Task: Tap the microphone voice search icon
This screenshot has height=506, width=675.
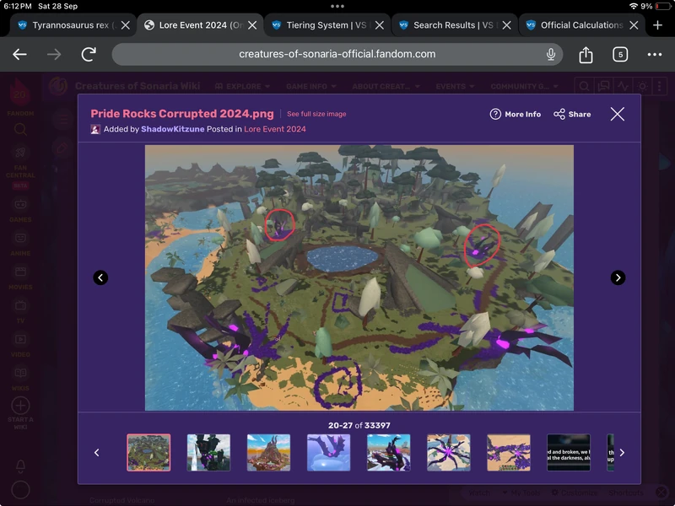Action: click(x=551, y=54)
